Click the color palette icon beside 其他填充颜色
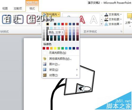Viewport: 132px width, 110px height. (x=45, y=59)
